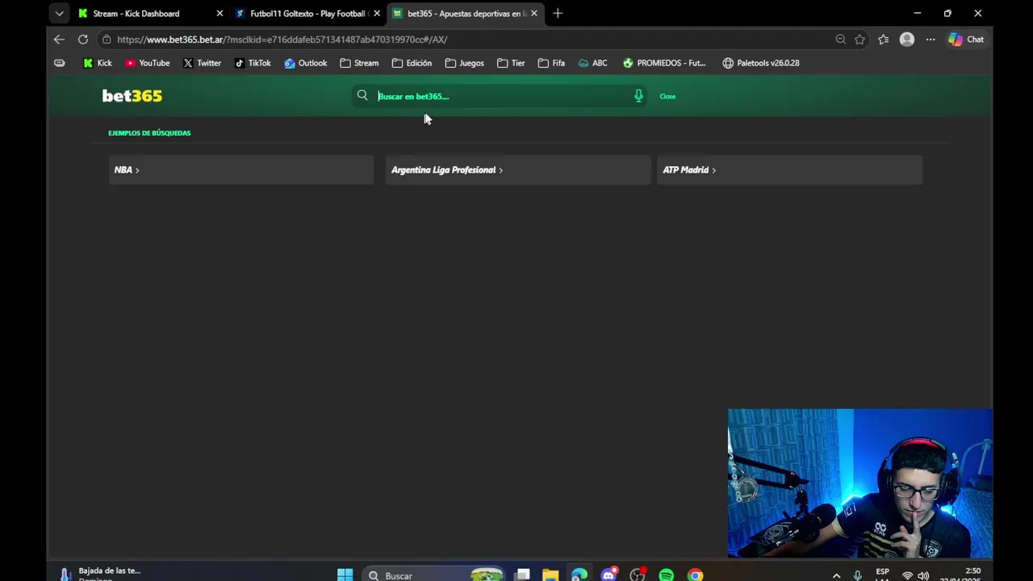Select Argentina Liga Profesional search example
1033x581 pixels.
pyautogui.click(x=518, y=169)
